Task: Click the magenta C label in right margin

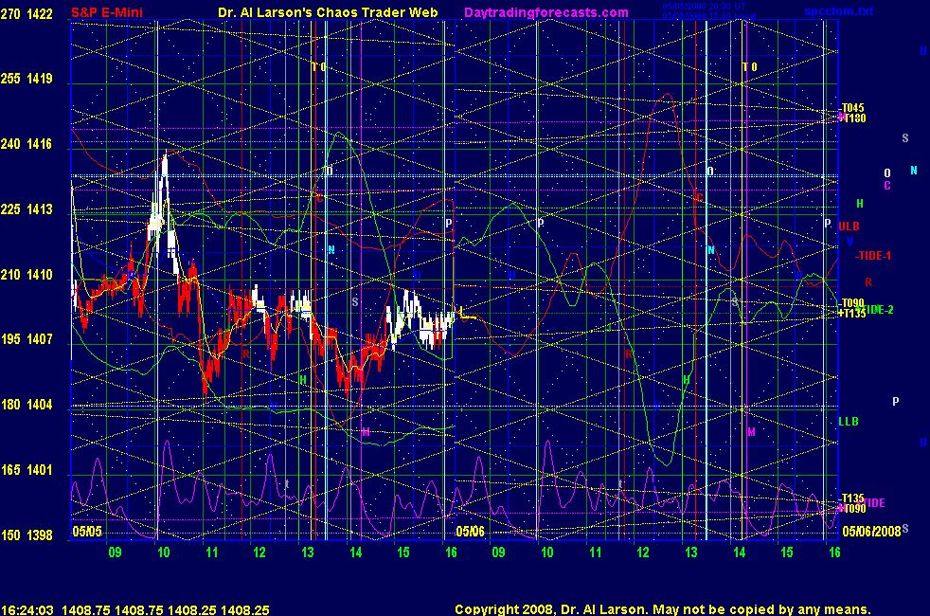Action: tap(887, 186)
